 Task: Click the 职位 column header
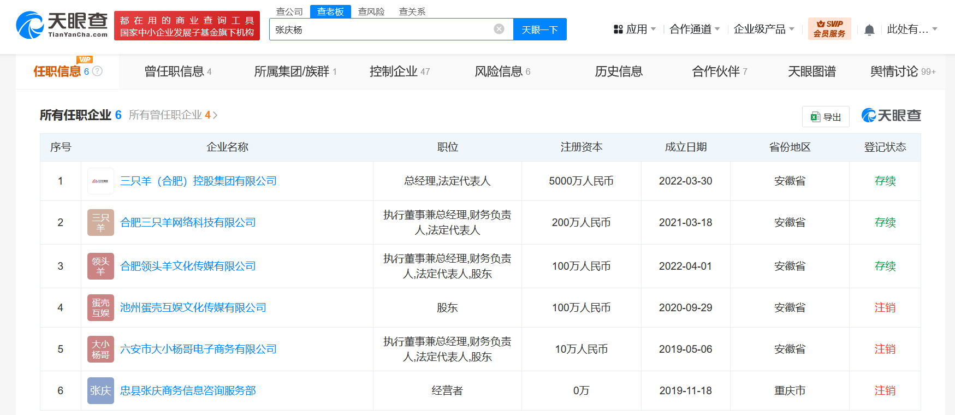[447, 147]
